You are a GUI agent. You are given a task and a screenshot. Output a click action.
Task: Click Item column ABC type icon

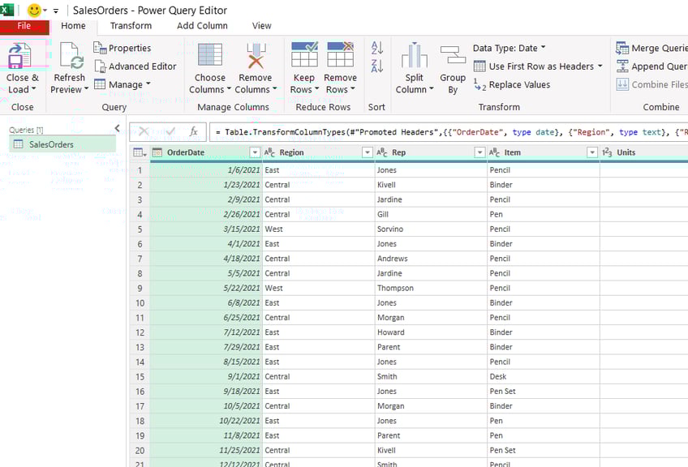tap(494, 152)
